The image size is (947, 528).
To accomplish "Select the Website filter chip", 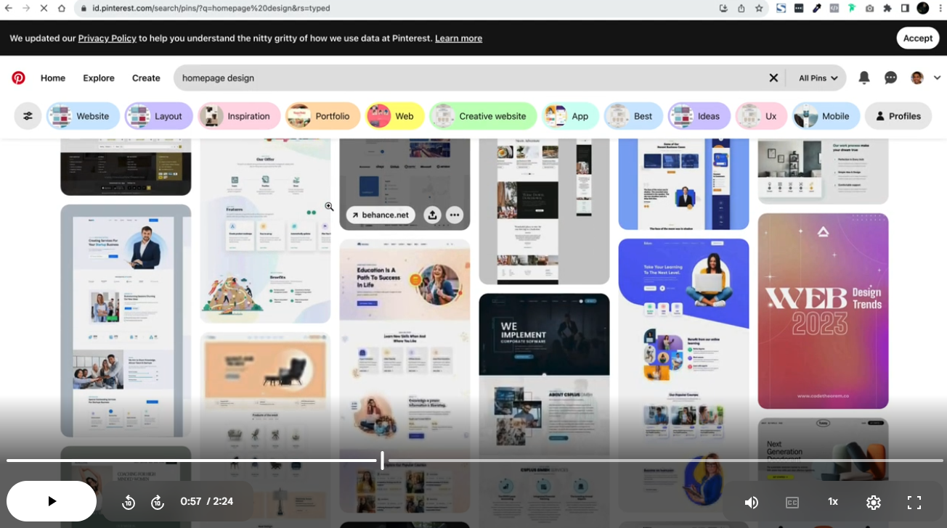I will 84,116.
